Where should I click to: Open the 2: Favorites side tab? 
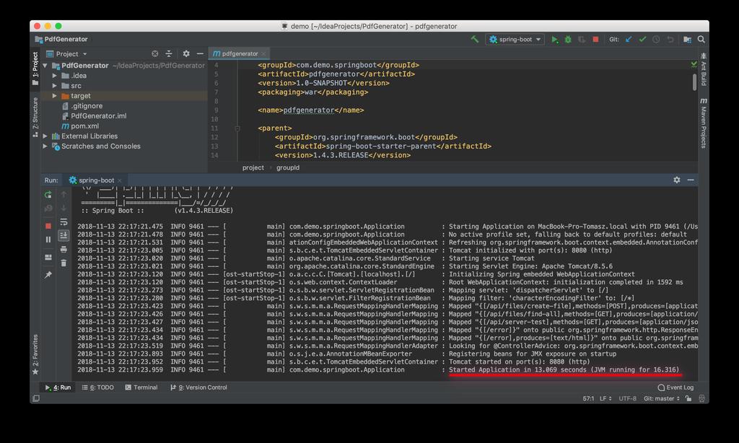[x=35, y=354]
